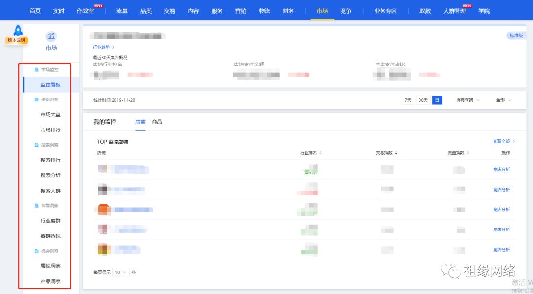Click the 统计时间 2019-11-20 date text
533x294 pixels.
tap(114, 100)
